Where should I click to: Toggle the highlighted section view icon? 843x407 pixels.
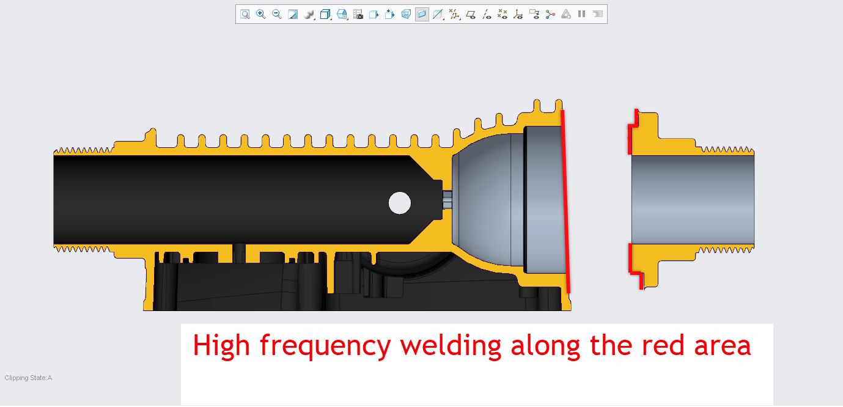[x=422, y=14]
